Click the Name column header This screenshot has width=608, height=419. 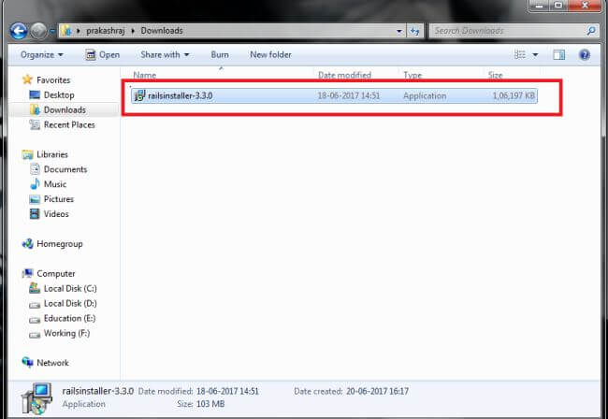tap(145, 75)
